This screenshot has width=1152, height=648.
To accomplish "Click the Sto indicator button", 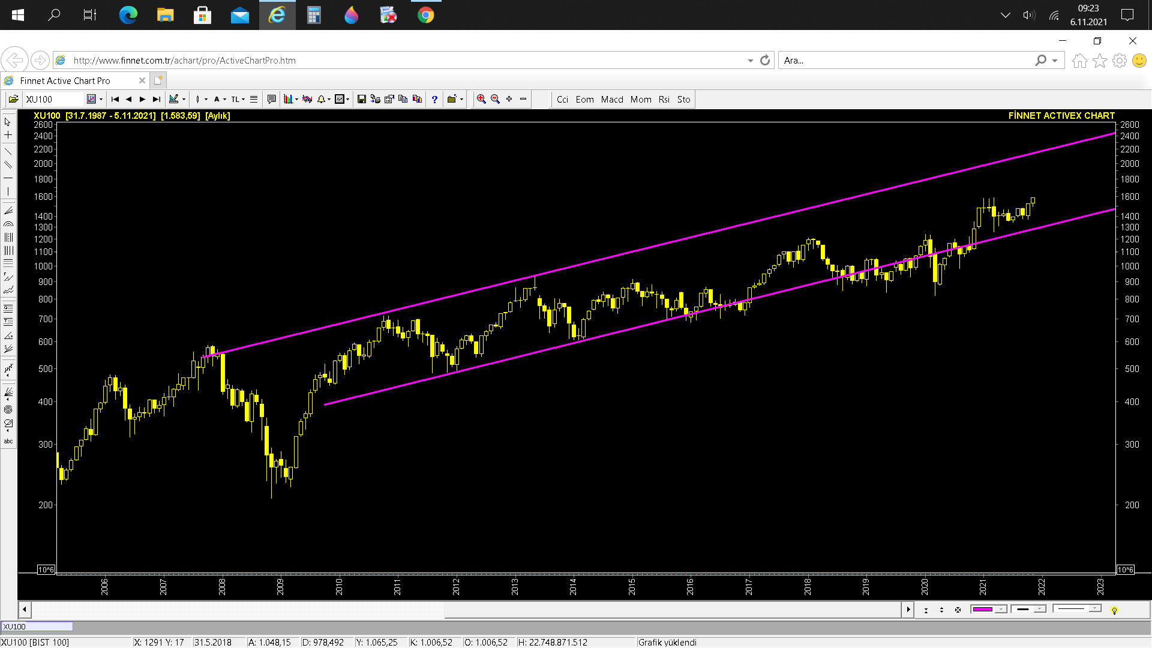I will (683, 99).
